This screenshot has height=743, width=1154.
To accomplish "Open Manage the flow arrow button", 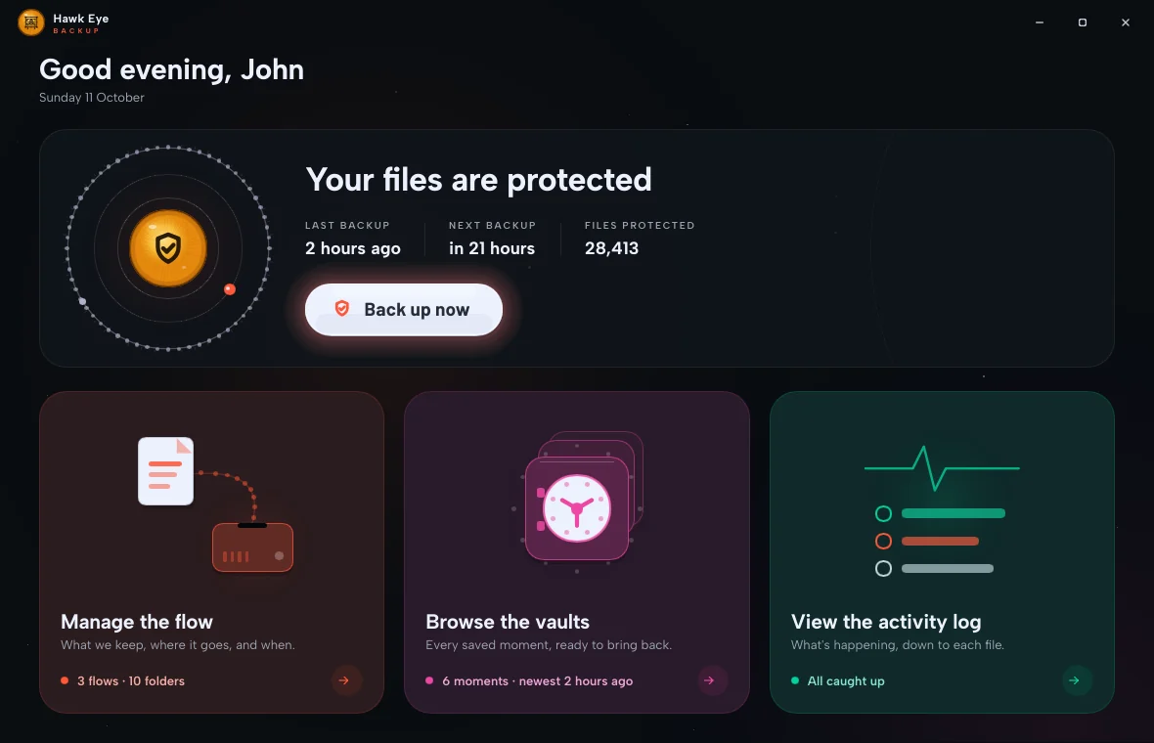I will click(x=344, y=680).
